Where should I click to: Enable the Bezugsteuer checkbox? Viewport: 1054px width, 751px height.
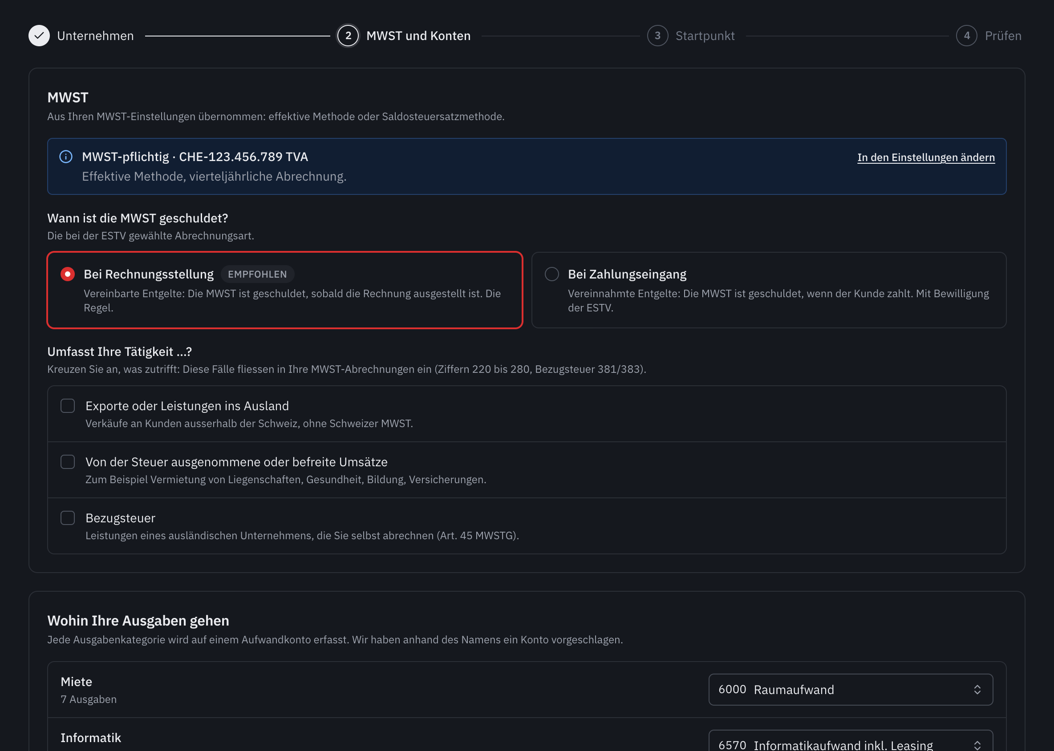[68, 518]
